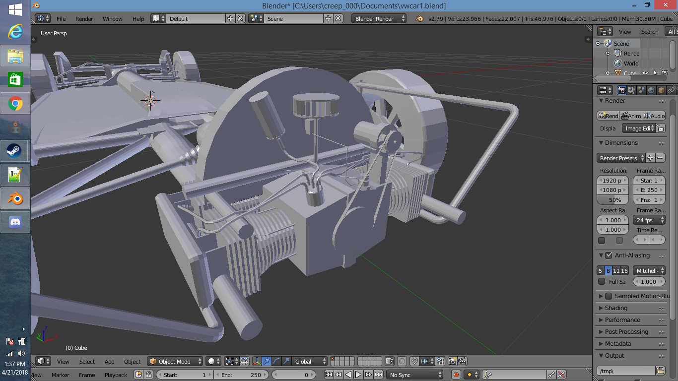Open the Object properties tab cube icon
Screen dimensions: 678x381
click(x=661, y=90)
